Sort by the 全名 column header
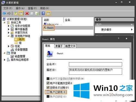 [79, 20]
